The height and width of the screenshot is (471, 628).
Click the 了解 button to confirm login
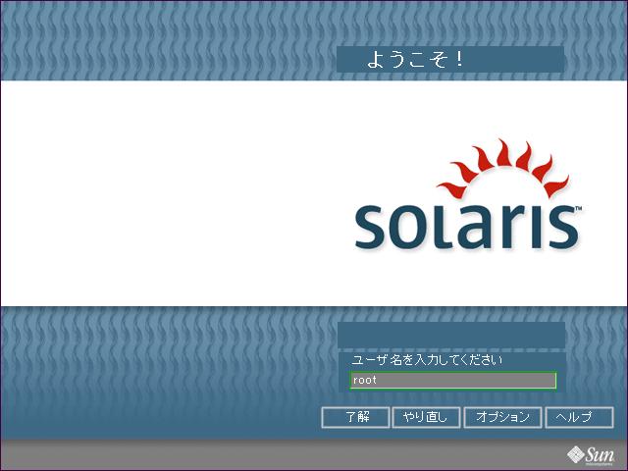tap(355, 417)
